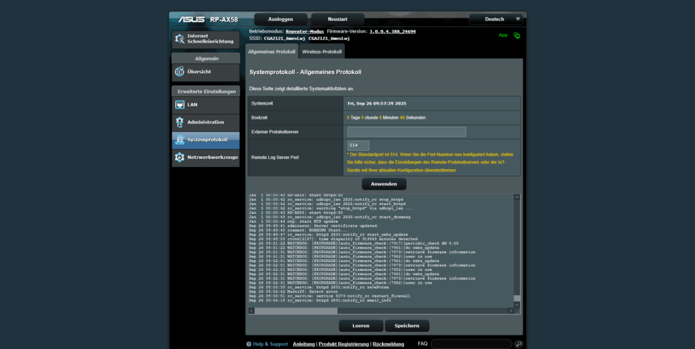695x349 pixels.
Task: Click the log's scroll-up arrow
Action: pos(516,198)
